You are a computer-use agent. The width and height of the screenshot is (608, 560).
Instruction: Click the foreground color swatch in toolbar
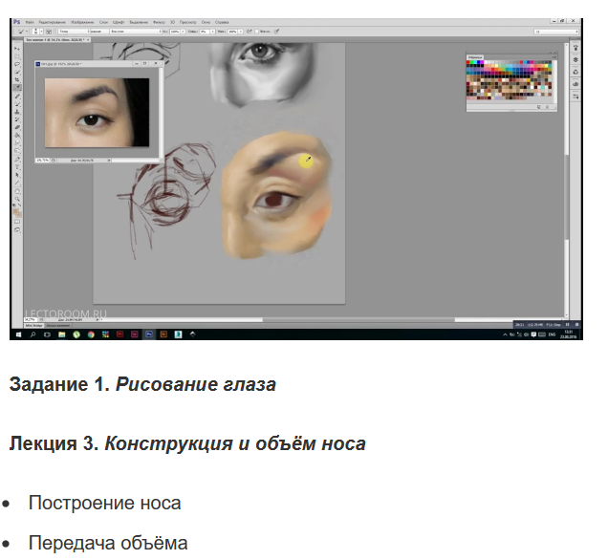coord(16,211)
